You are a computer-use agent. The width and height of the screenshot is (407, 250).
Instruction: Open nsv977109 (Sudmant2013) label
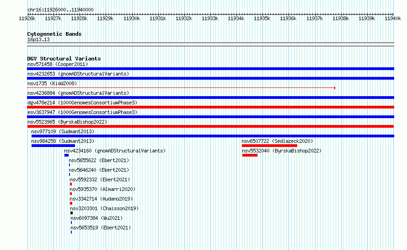(63, 131)
